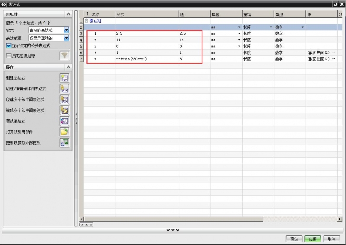
Task: Click empty name cell in new row 2
Action: pyautogui.click(x=99, y=27)
